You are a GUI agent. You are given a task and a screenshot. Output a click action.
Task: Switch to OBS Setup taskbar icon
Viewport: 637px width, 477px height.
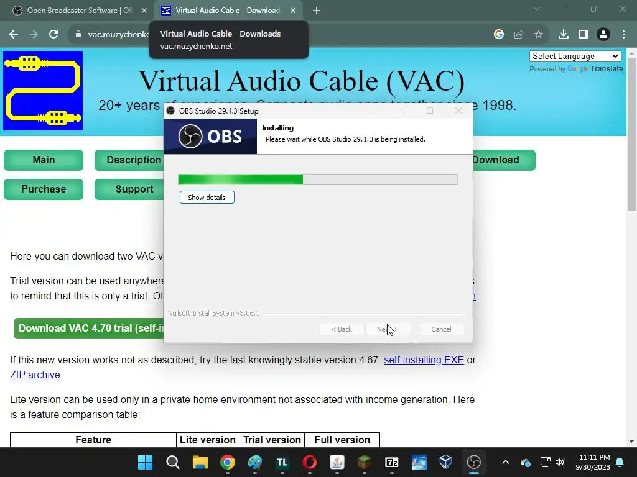473,462
